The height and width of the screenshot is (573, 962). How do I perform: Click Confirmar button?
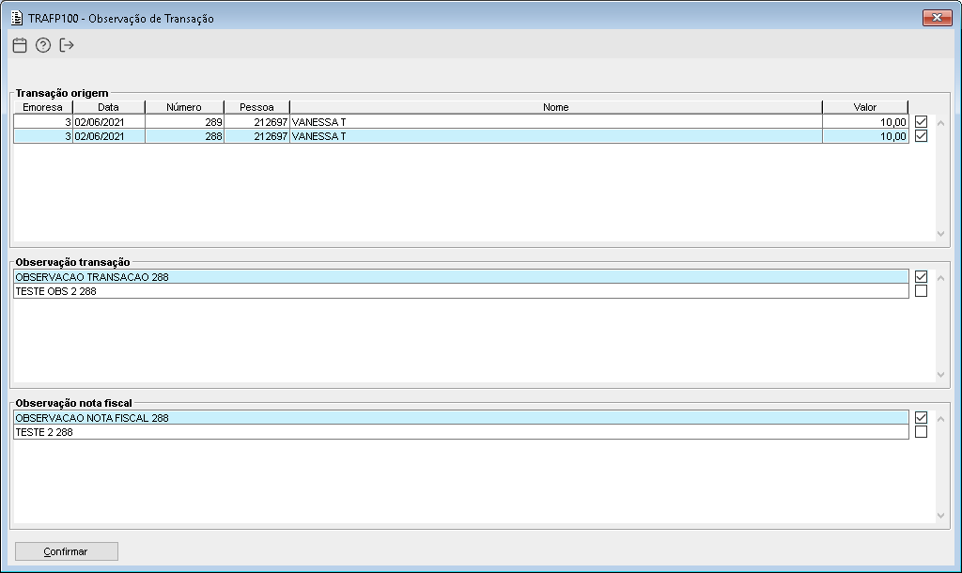tap(67, 551)
